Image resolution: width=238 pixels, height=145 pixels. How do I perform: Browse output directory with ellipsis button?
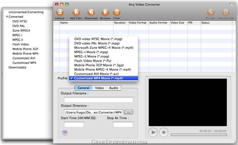coord(129,112)
